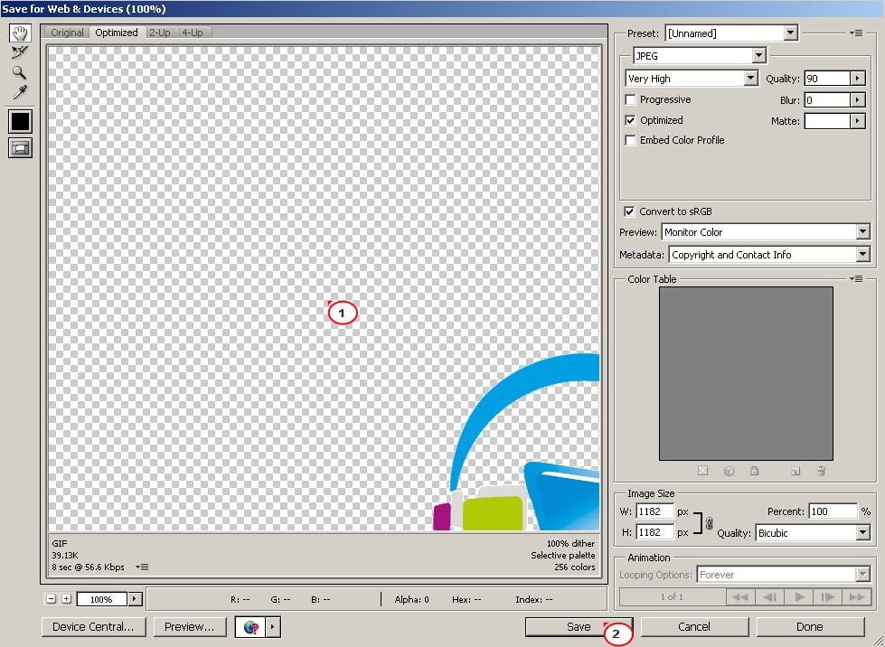Select the Zoom tool

pyautogui.click(x=19, y=72)
